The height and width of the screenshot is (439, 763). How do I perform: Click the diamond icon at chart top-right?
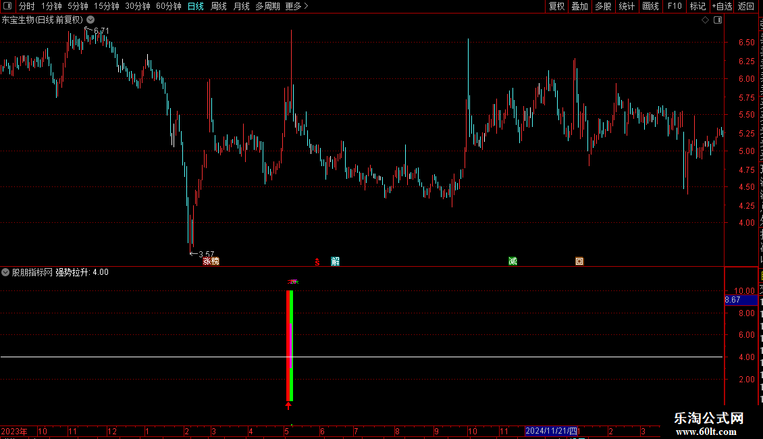click(705, 20)
